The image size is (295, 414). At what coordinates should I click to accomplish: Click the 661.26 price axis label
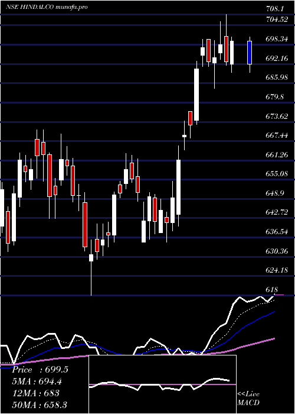click(x=277, y=155)
